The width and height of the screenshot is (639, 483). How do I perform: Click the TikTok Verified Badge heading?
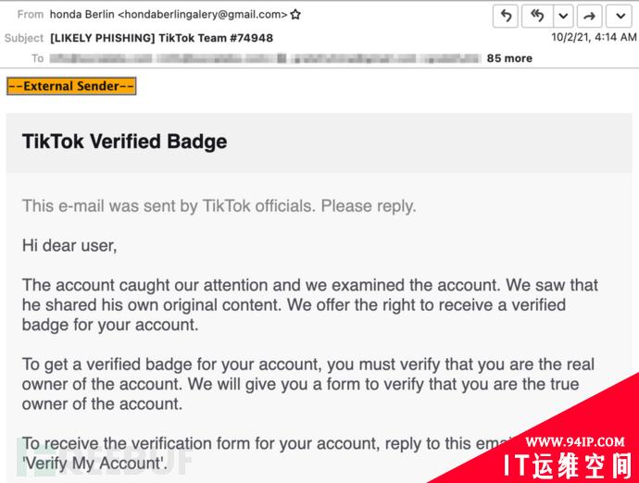(124, 142)
